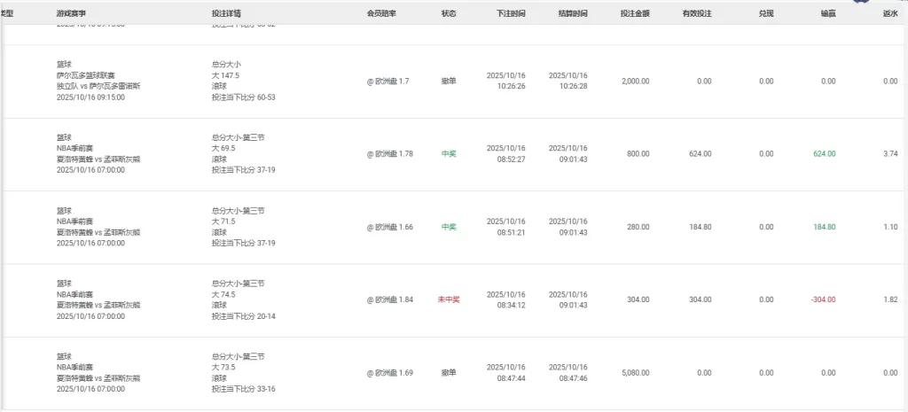Click the 欧洲盘 1.84 odds entry
Viewport: 908px width, 412px height.
390,299
